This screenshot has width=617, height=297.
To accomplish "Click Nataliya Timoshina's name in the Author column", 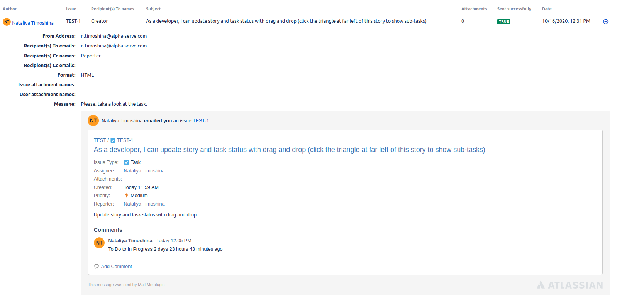I will point(32,22).
